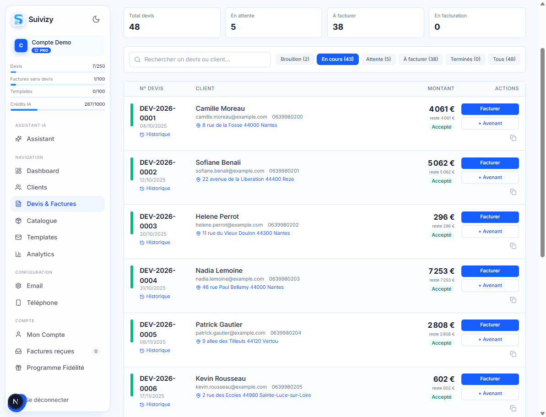This screenshot has height=417, width=546.
Task: Open the À facturer 38 stat card
Action: click(375, 22)
